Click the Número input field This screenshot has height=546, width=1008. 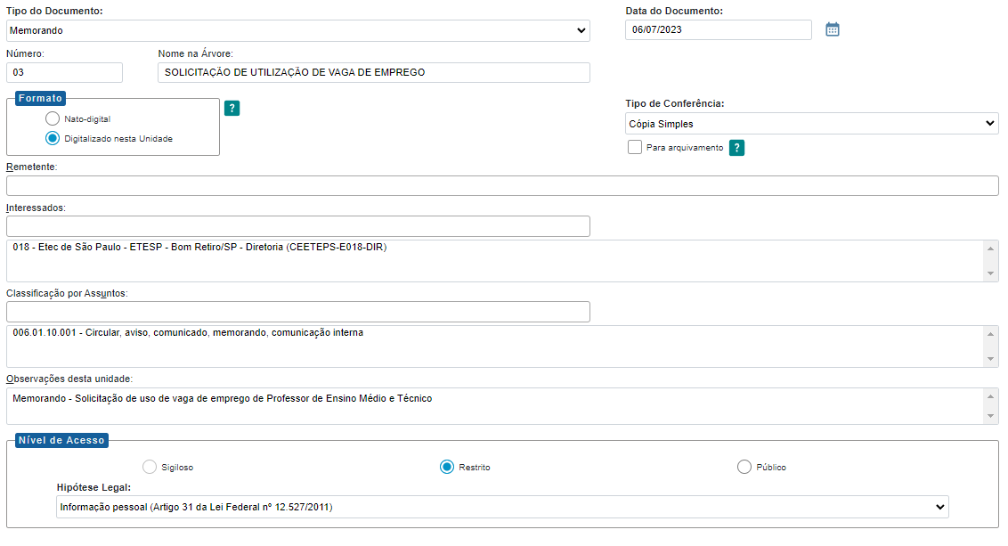64,72
